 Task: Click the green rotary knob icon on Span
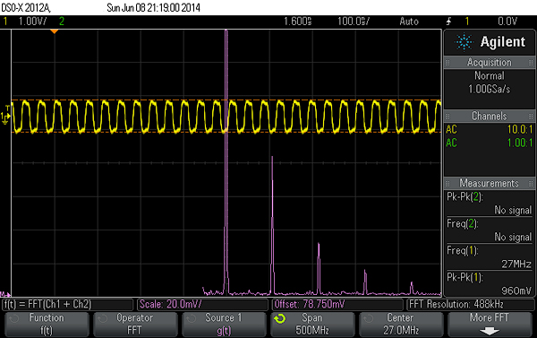click(279, 319)
